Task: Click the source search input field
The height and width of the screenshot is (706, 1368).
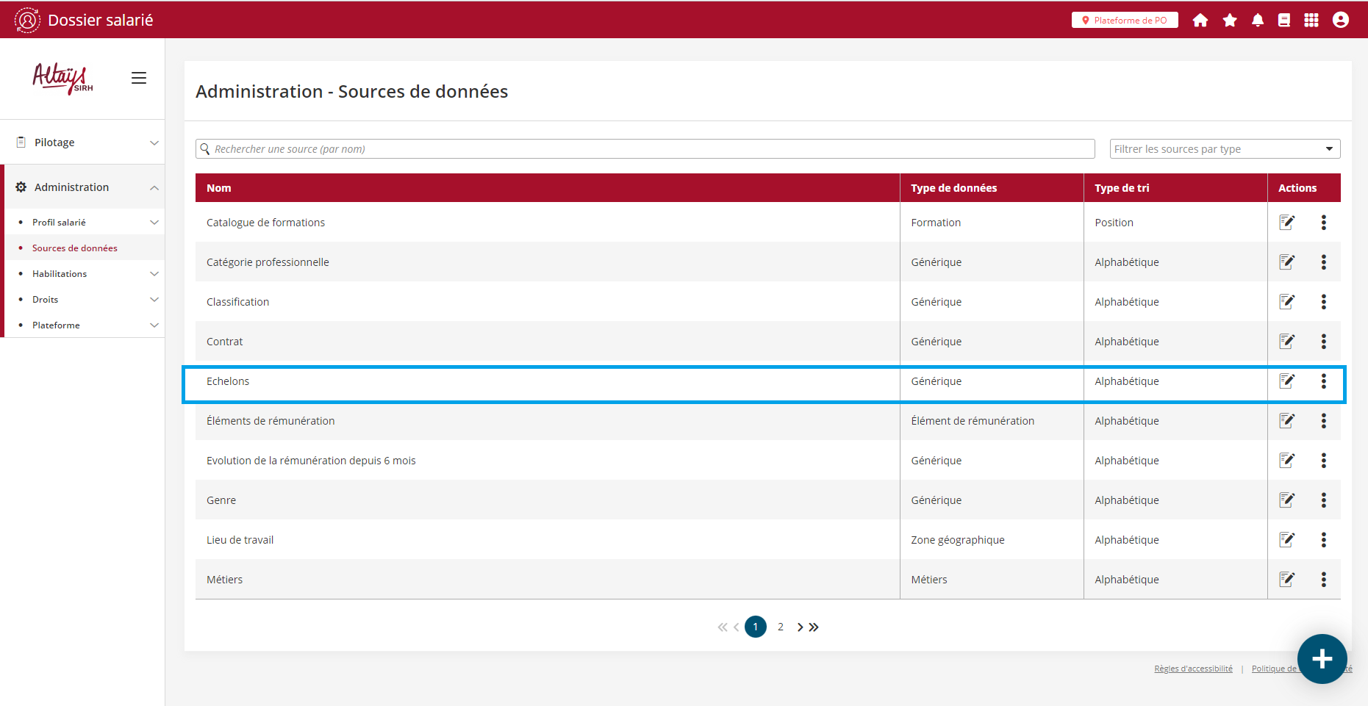Action: click(647, 149)
